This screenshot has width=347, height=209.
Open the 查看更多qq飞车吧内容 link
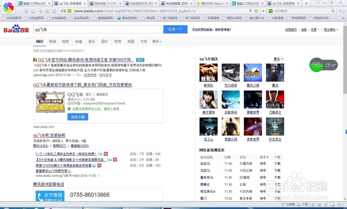click(53, 171)
